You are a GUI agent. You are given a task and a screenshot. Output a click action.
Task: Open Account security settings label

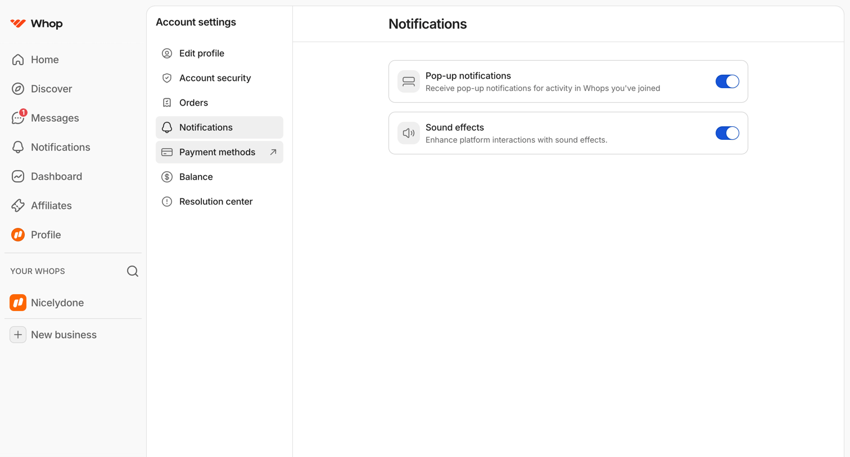pos(215,78)
